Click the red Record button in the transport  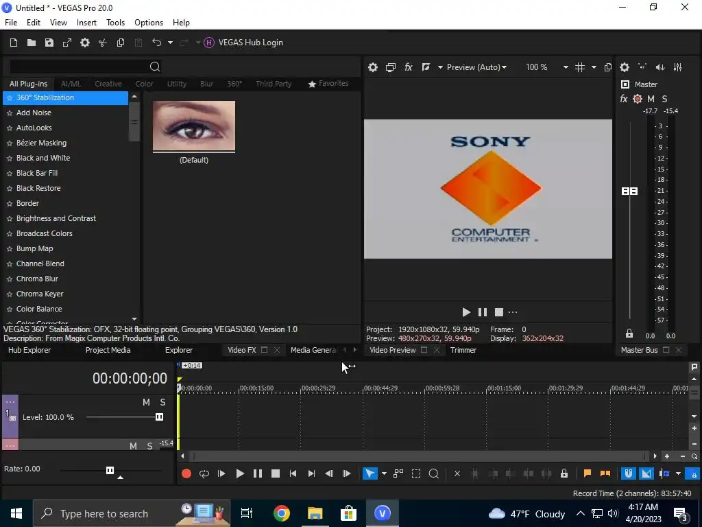click(186, 473)
